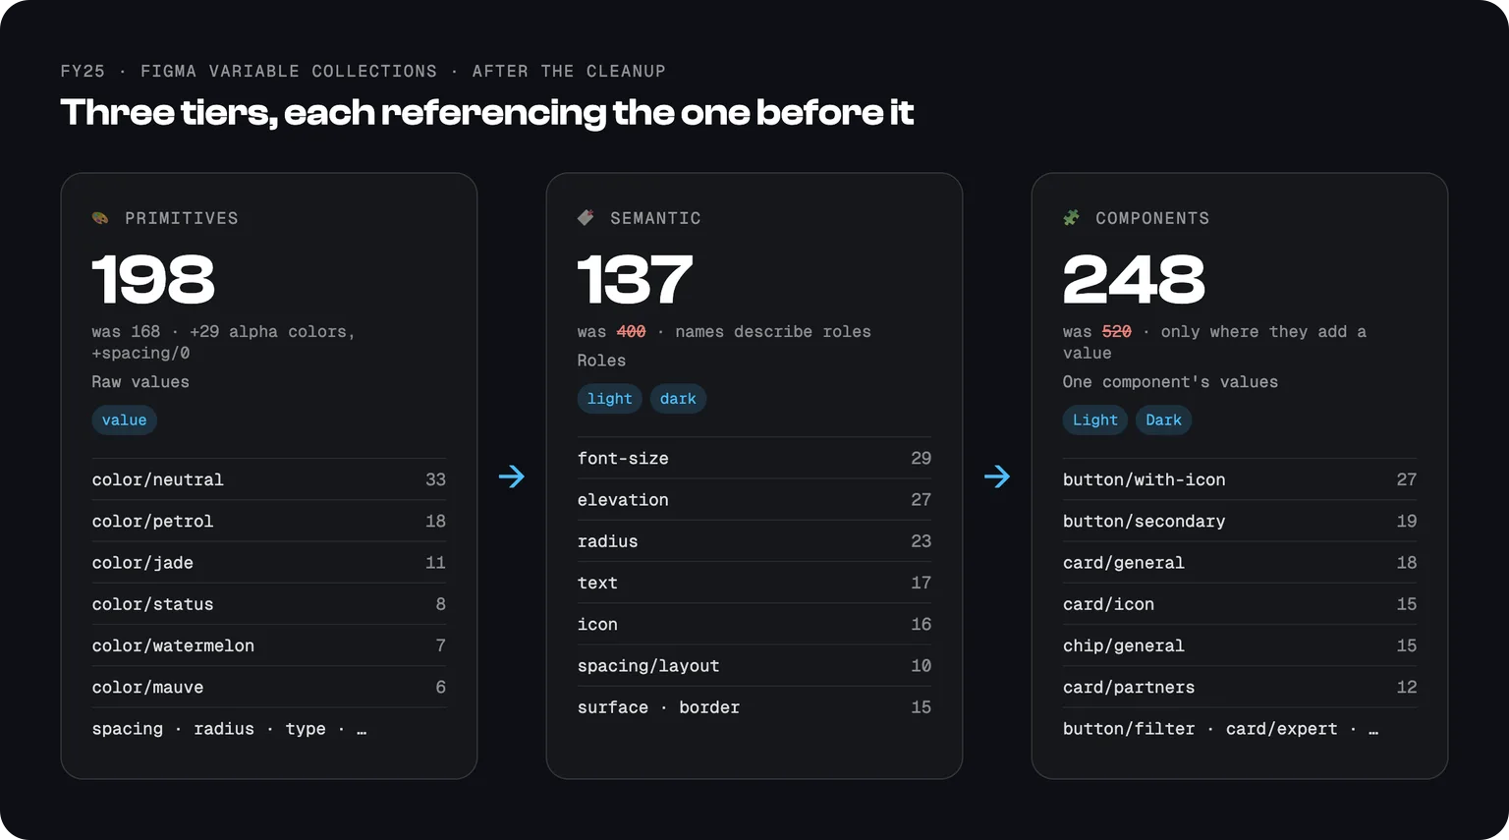Viewport: 1509px width, 840px height.
Task: Select the 'value' mode chip in Primitives
Action: click(124, 420)
